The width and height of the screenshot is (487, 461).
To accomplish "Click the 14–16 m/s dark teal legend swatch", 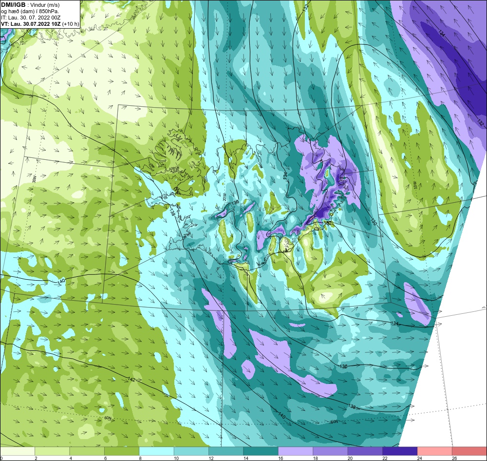I will (261, 451).
